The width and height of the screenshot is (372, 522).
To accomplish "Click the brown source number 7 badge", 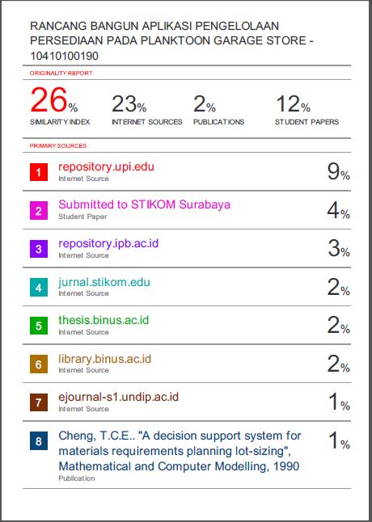I will pos(39,402).
